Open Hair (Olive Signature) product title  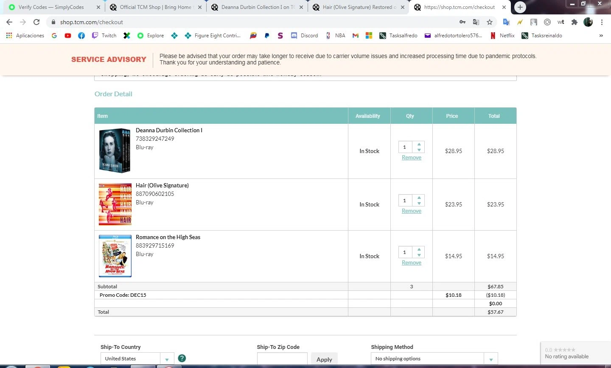coord(162,185)
